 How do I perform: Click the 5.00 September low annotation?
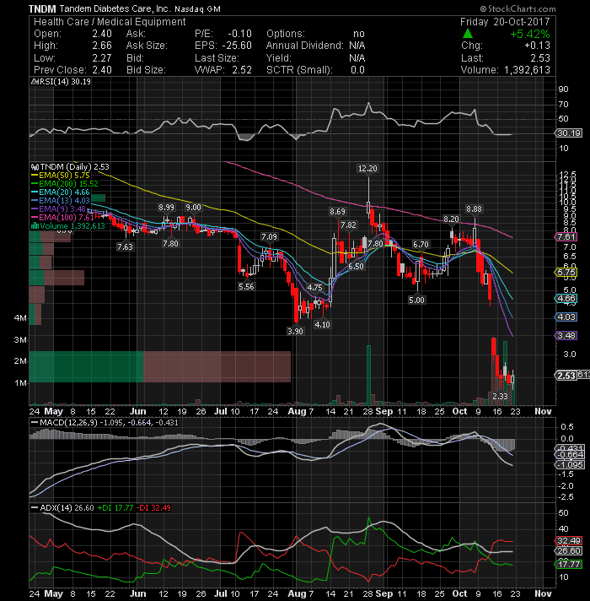click(416, 300)
